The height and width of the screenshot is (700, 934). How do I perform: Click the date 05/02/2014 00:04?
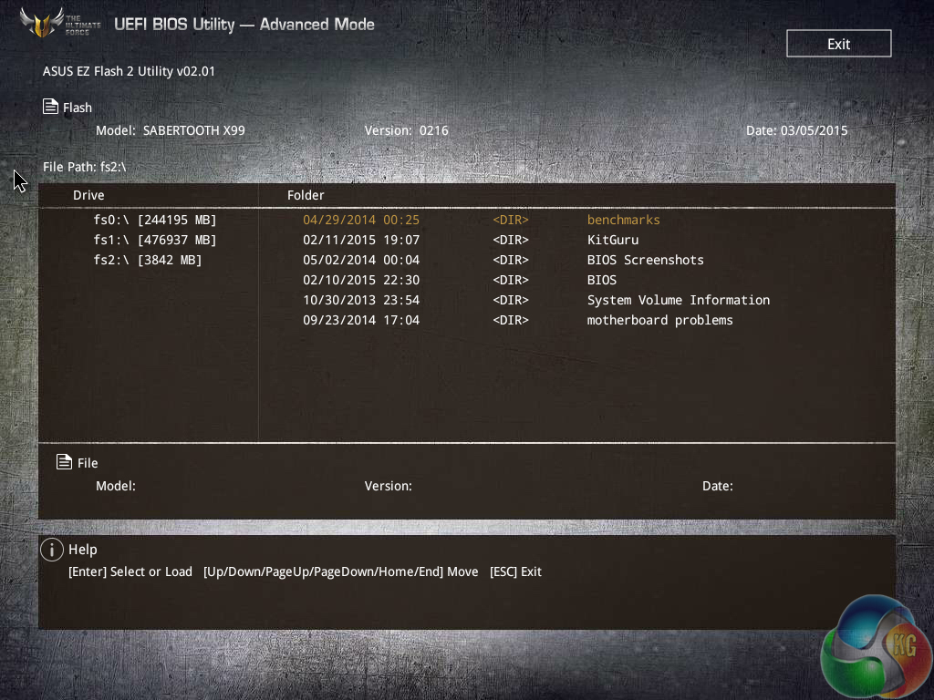361,260
